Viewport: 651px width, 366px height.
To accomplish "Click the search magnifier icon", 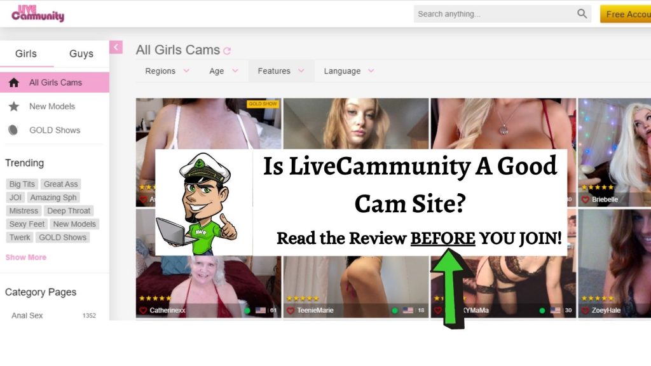I will pyautogui.click(x=582, y=14).
